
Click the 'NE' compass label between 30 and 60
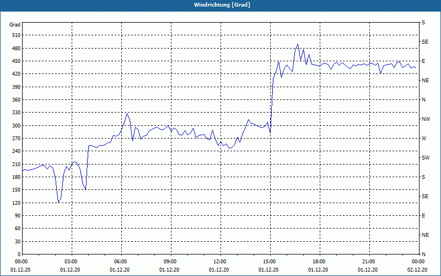pyautogui.click(x=425, y=235)
